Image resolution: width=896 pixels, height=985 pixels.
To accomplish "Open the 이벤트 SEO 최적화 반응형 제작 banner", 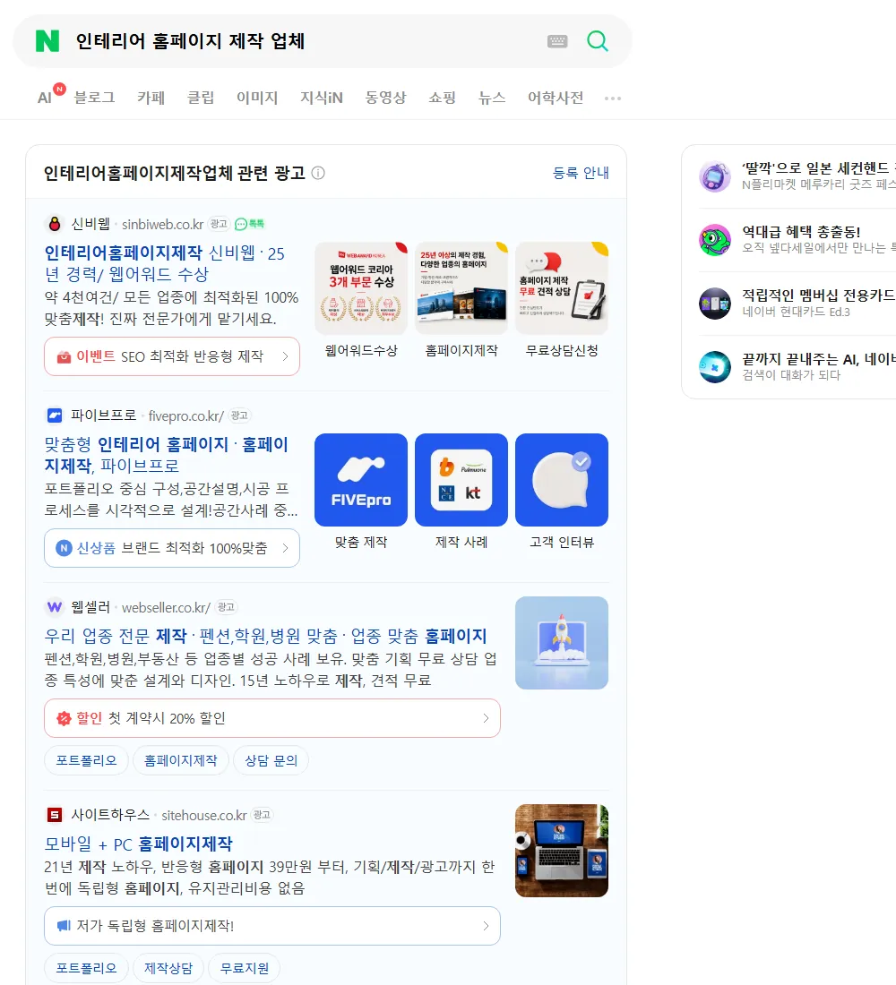I will [x=172, y=356].
